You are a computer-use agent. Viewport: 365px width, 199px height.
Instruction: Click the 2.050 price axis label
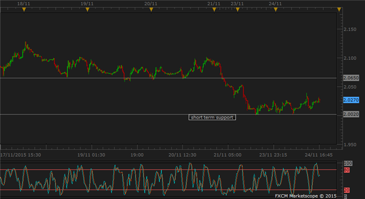coord(350,87)
